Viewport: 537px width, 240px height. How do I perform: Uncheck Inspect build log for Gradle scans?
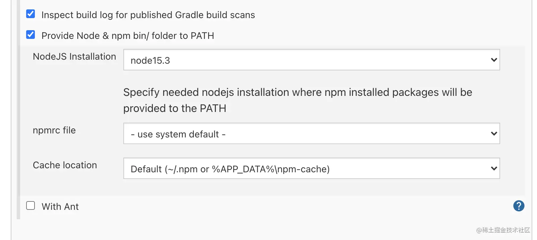point(31,14)
